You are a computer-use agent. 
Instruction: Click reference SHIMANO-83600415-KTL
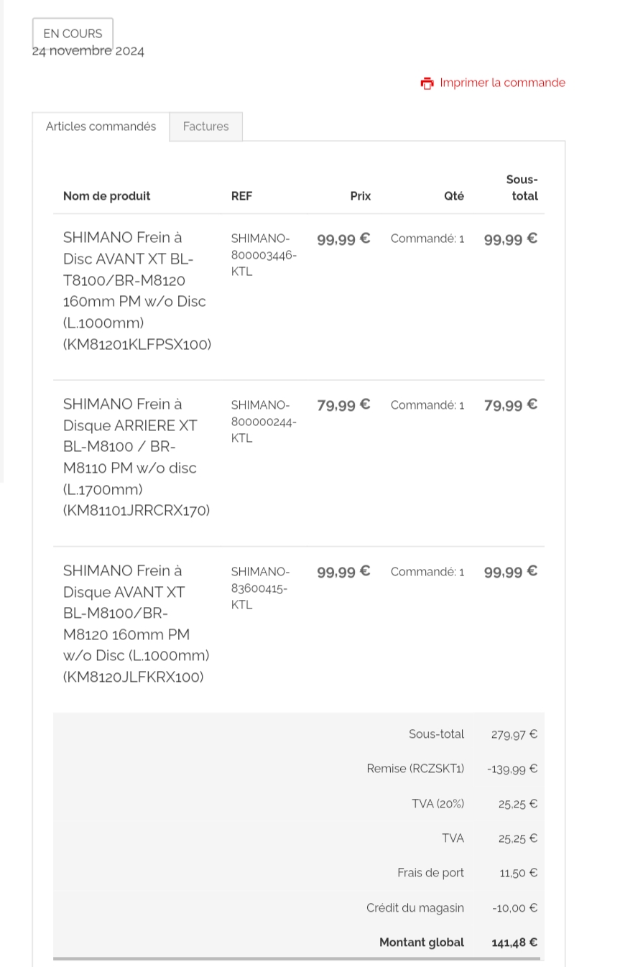click(260, 588)
